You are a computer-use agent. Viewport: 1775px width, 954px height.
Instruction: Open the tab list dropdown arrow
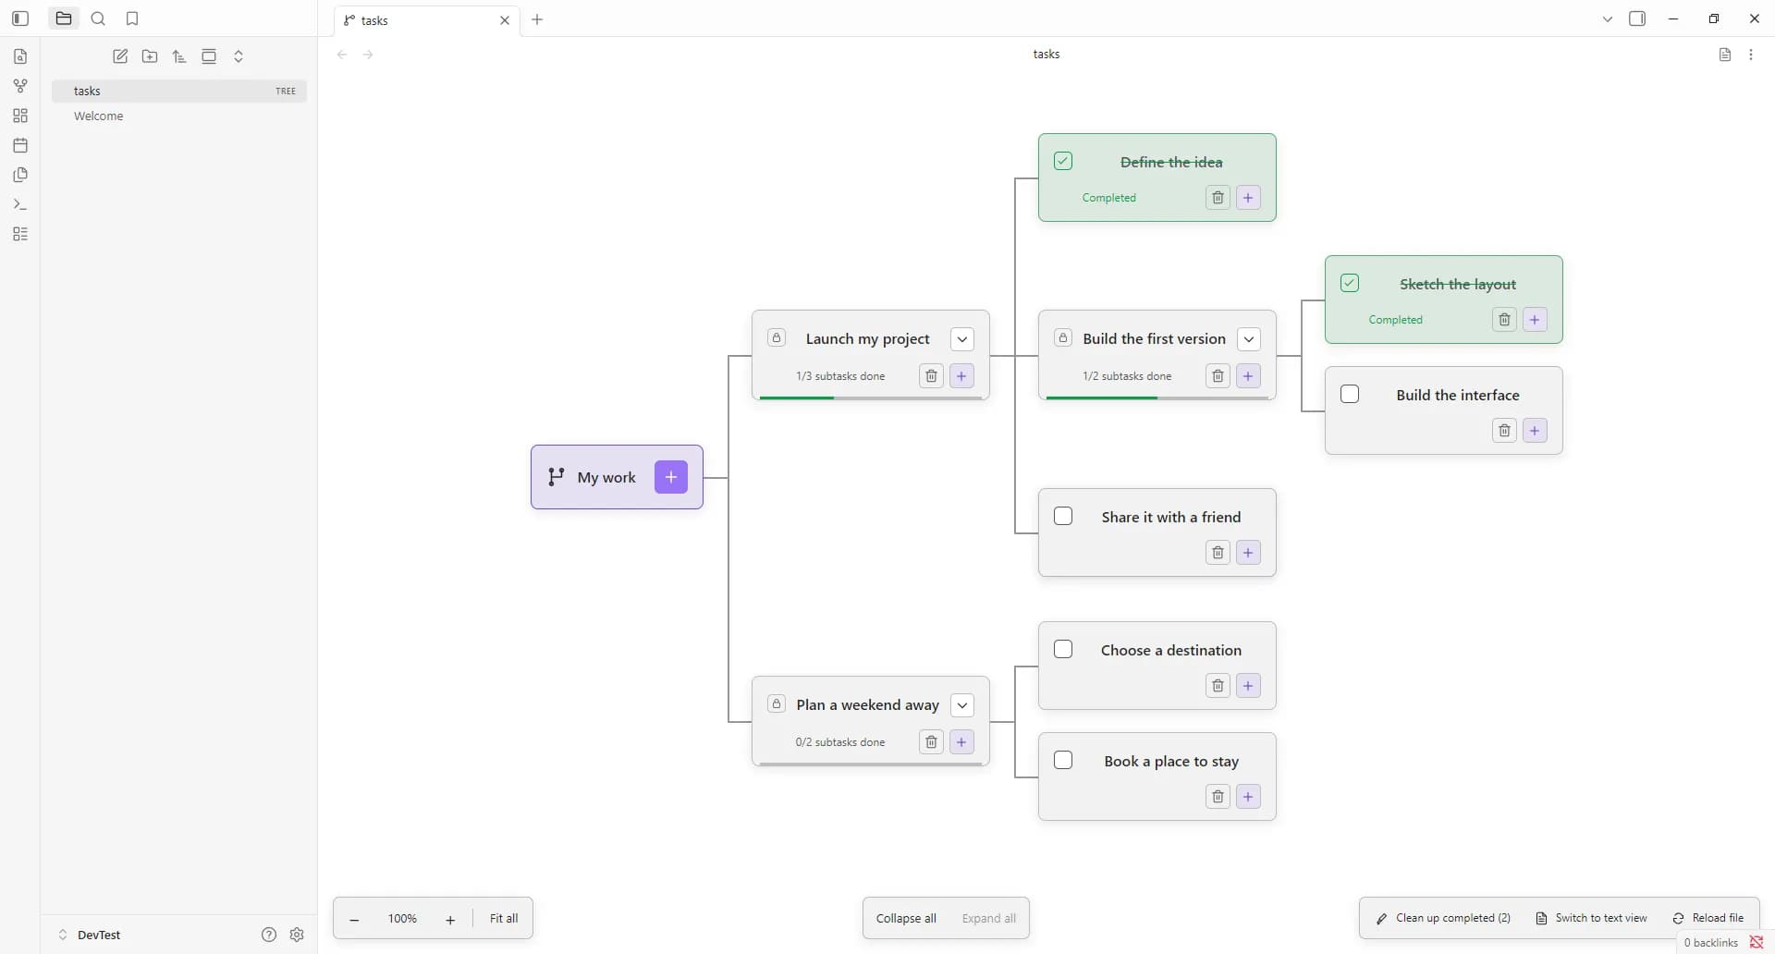[x=1608, y=19]
